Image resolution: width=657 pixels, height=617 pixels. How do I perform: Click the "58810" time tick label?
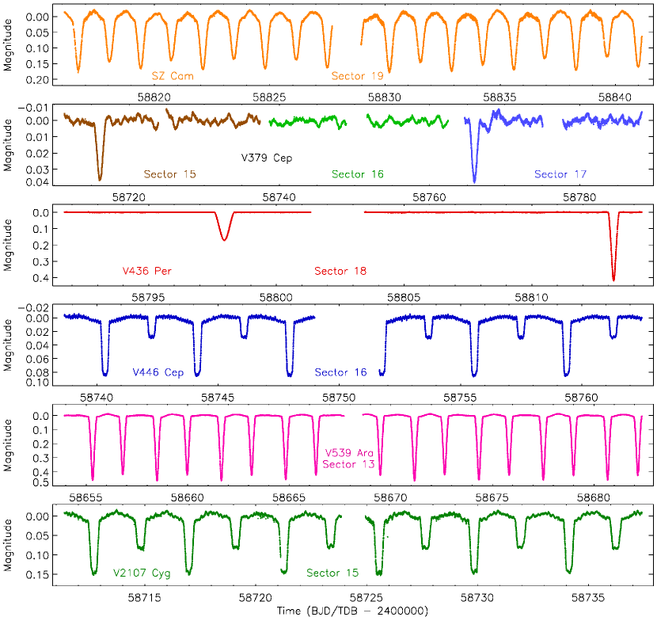(532, 297)
